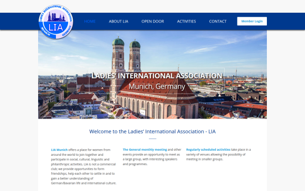Screen dimensions: 305x191
Task: Click the LIA round logo
Action: click(x=56, y=21)
